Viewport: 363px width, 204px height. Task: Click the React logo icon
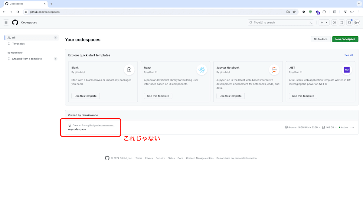pyautogui.click(x=202, y=70)
